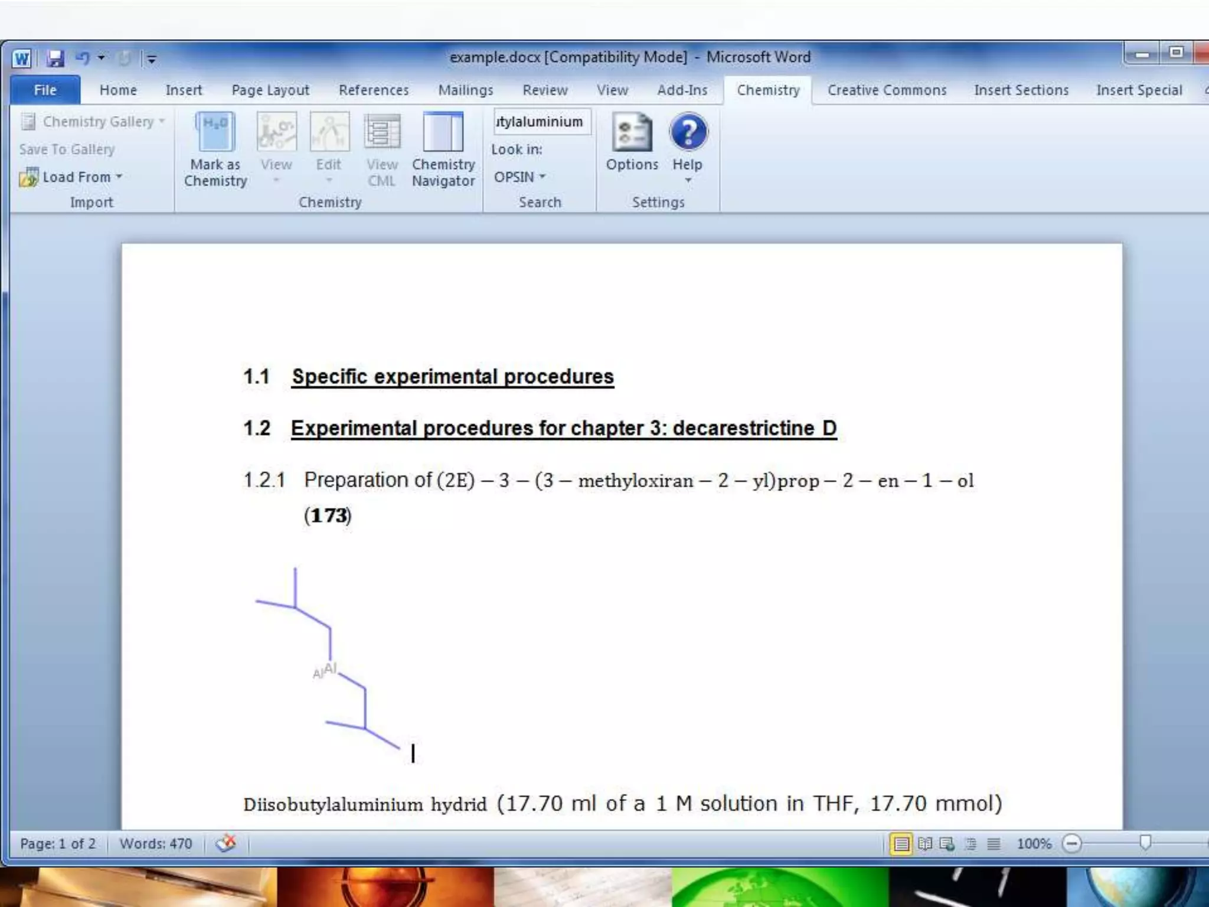Click the proofing errors icon in status bar

[x=226, y=843]
